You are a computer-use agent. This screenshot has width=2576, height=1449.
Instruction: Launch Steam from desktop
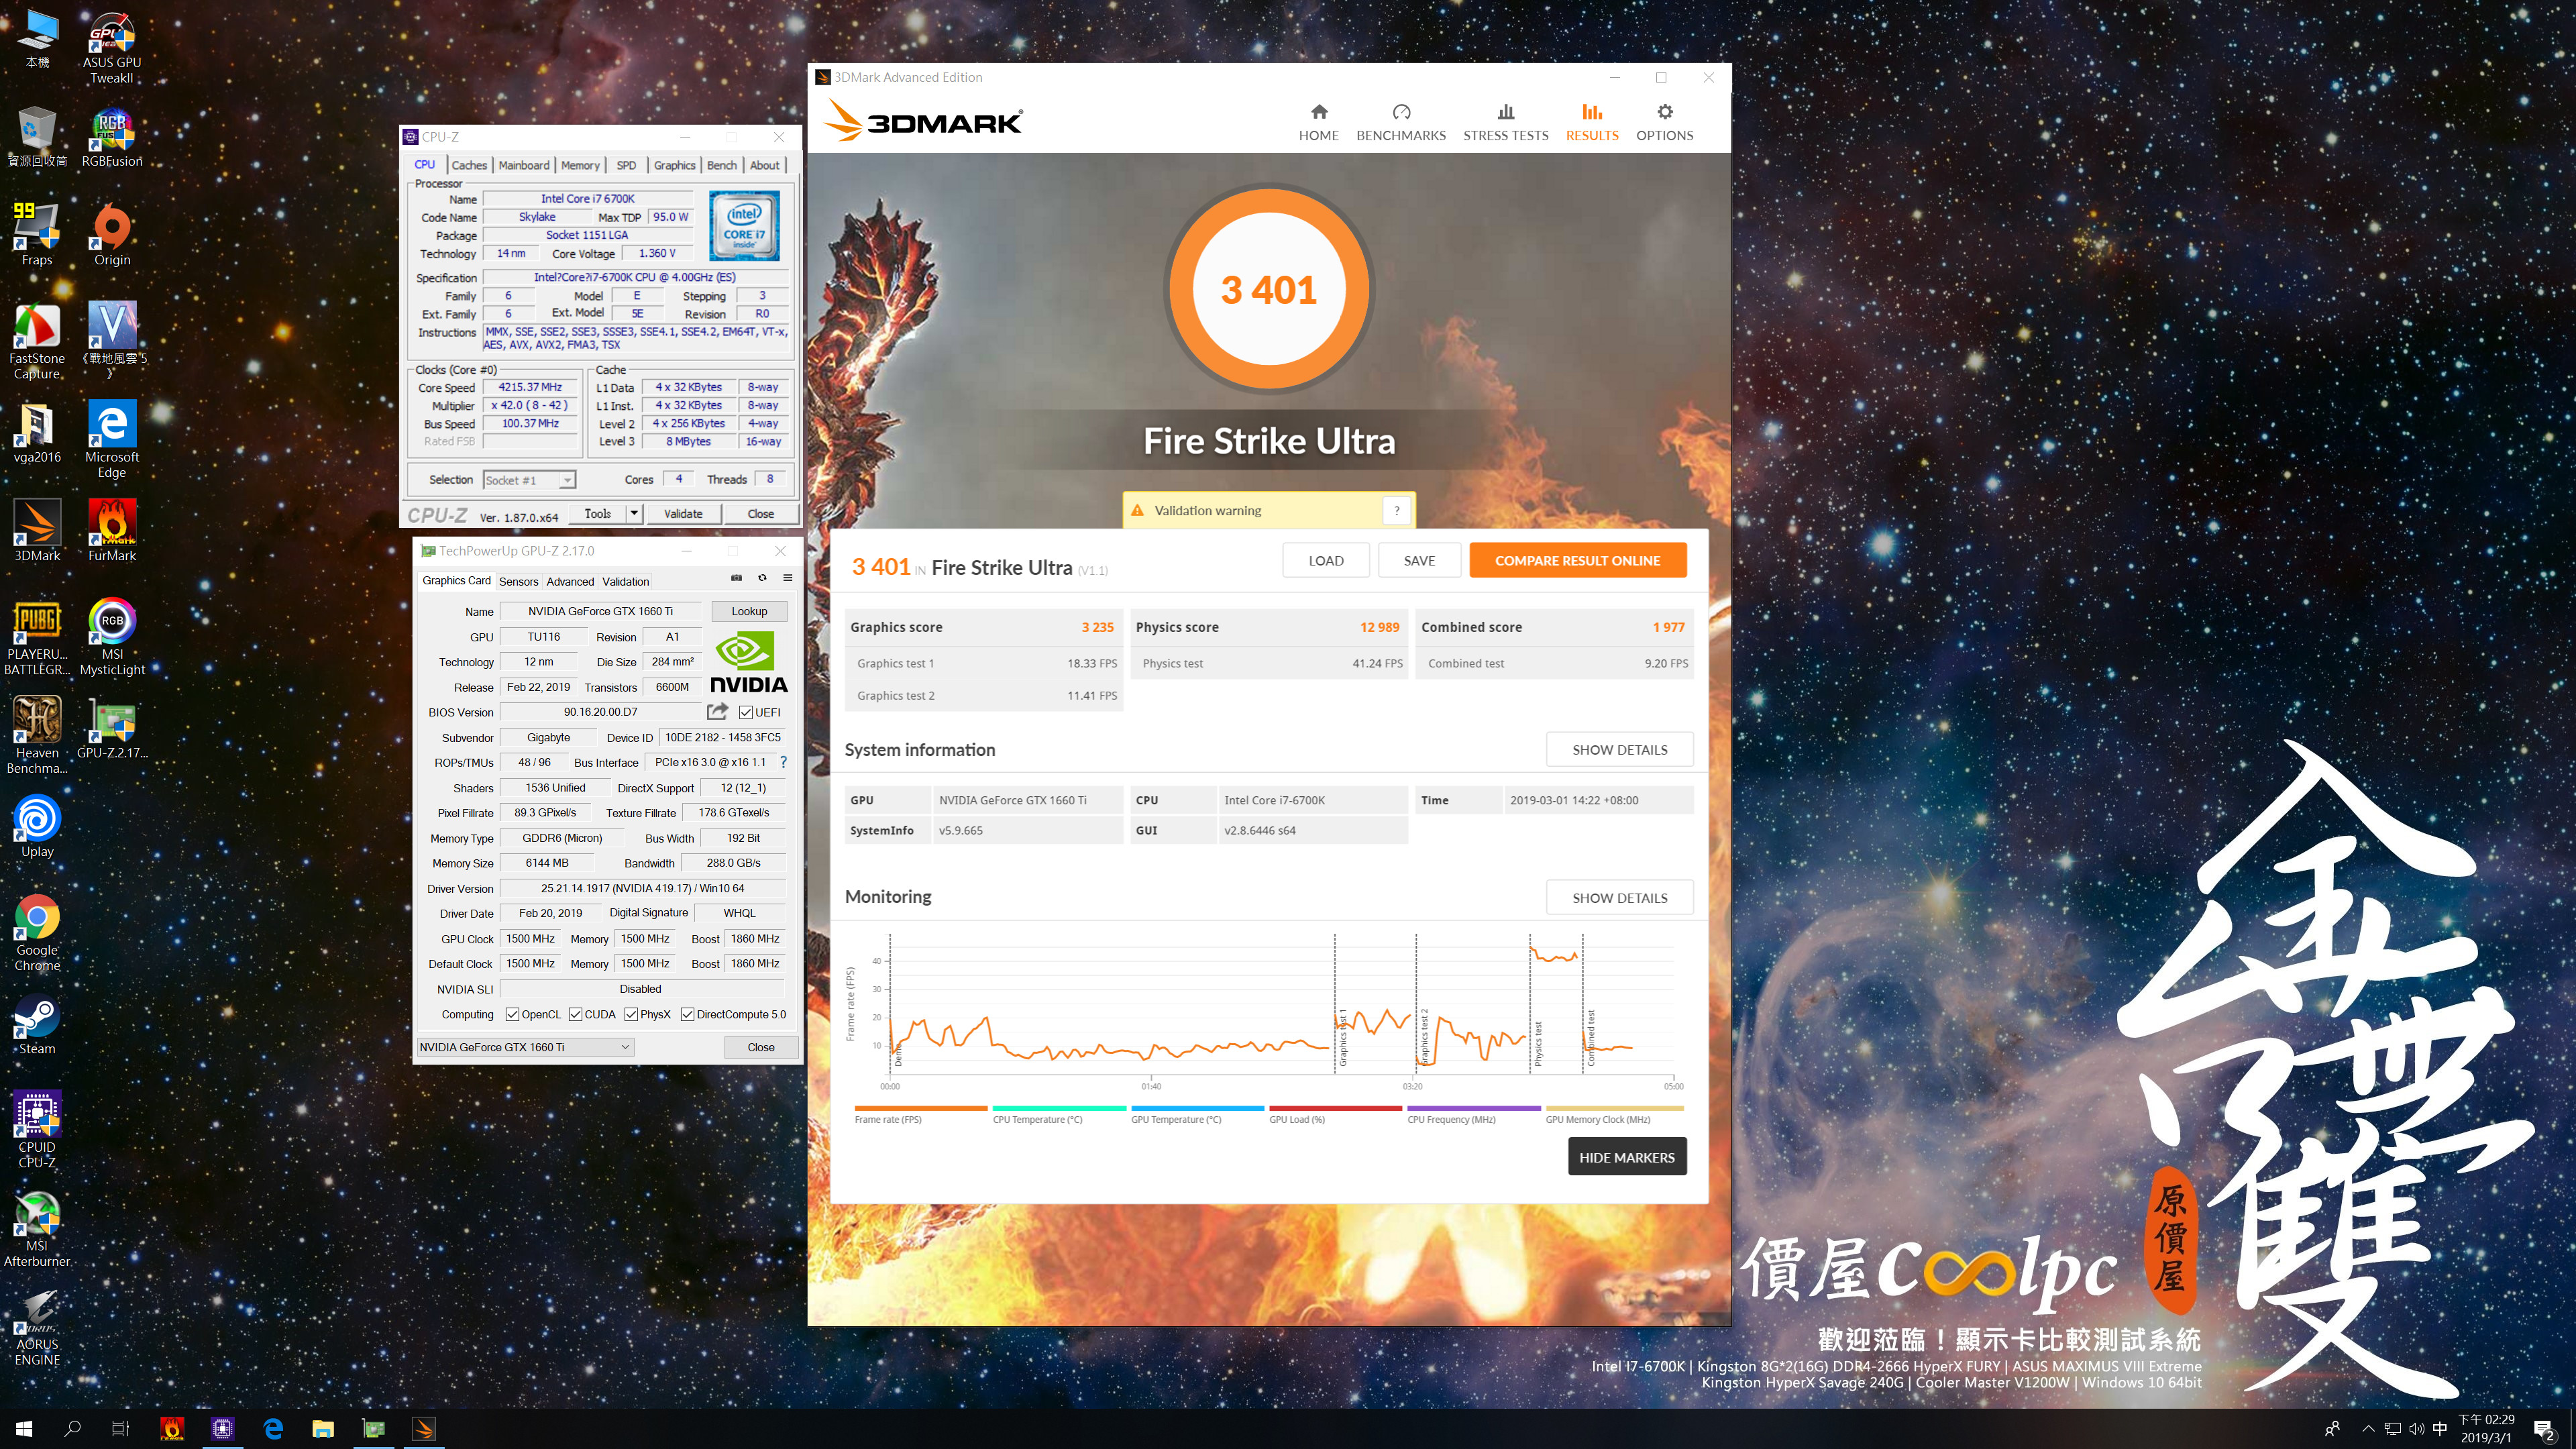tap(37, 1024)
